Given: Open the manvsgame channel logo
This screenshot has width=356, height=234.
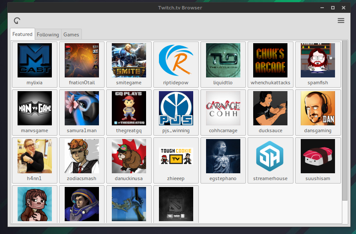Looking at the screenshot, I should pos(35,108).
